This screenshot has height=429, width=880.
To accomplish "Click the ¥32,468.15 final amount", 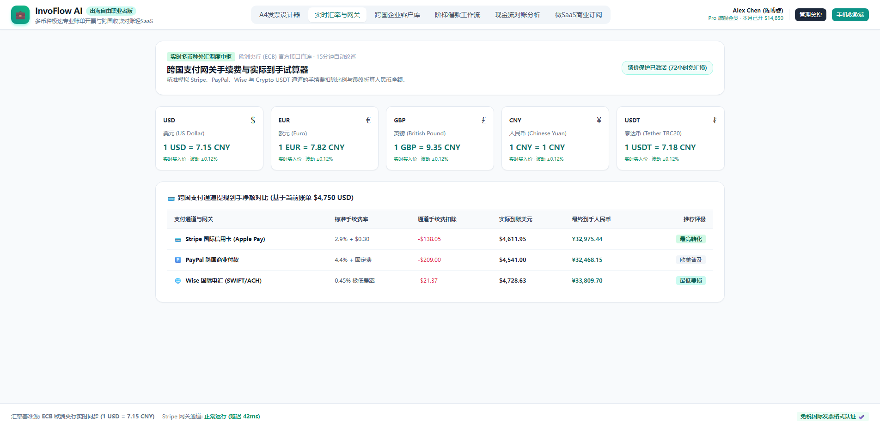I will [587, 260].
